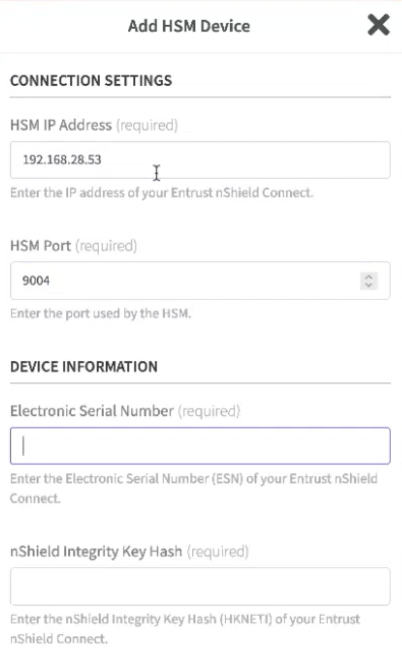
Task: Click the "Add HSM Device" dialog title
Action: click(189, 26)
